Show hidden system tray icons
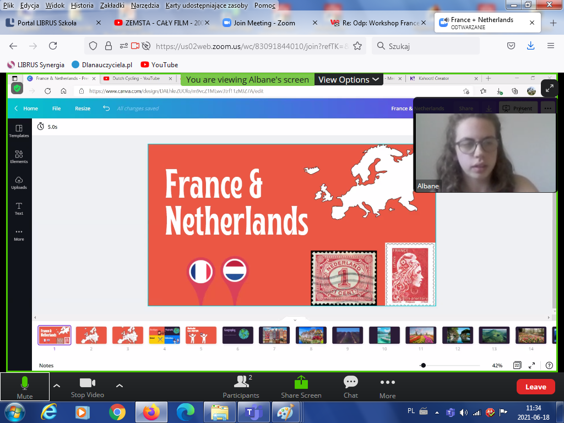This screenshot has height=423, width=564. [x=437, y=413]
